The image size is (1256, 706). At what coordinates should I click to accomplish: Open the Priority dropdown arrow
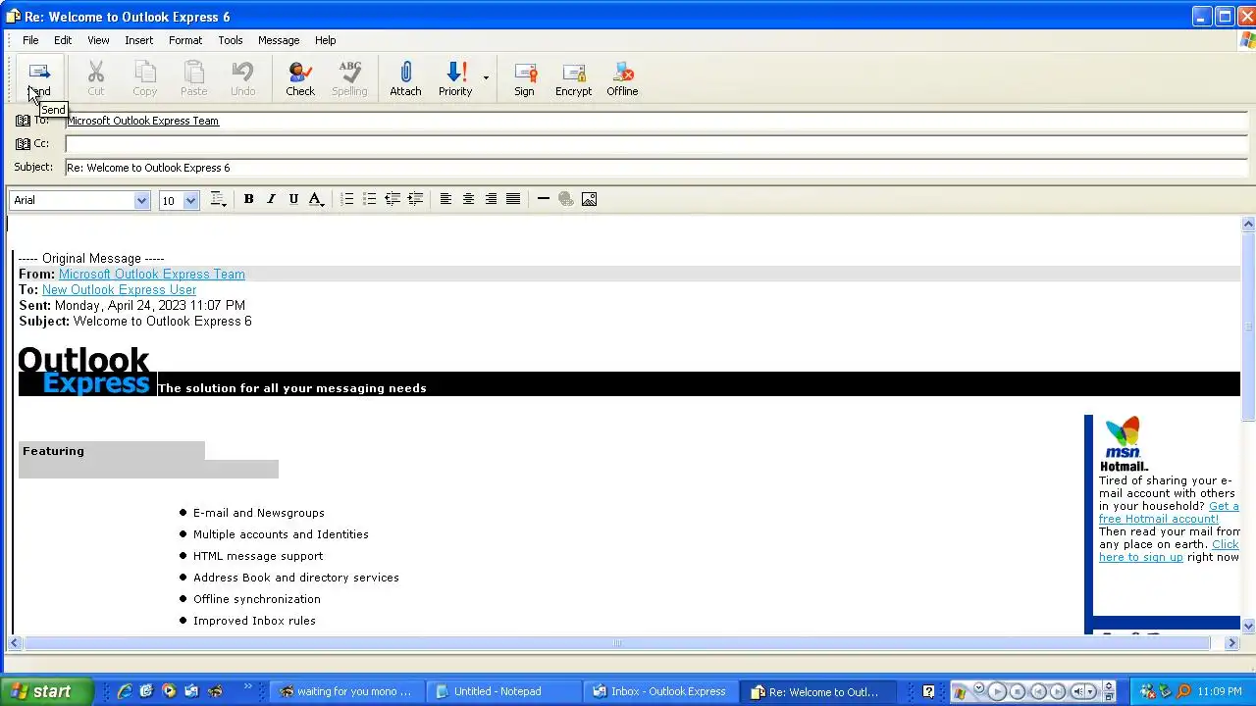click(x=486, y=78)
